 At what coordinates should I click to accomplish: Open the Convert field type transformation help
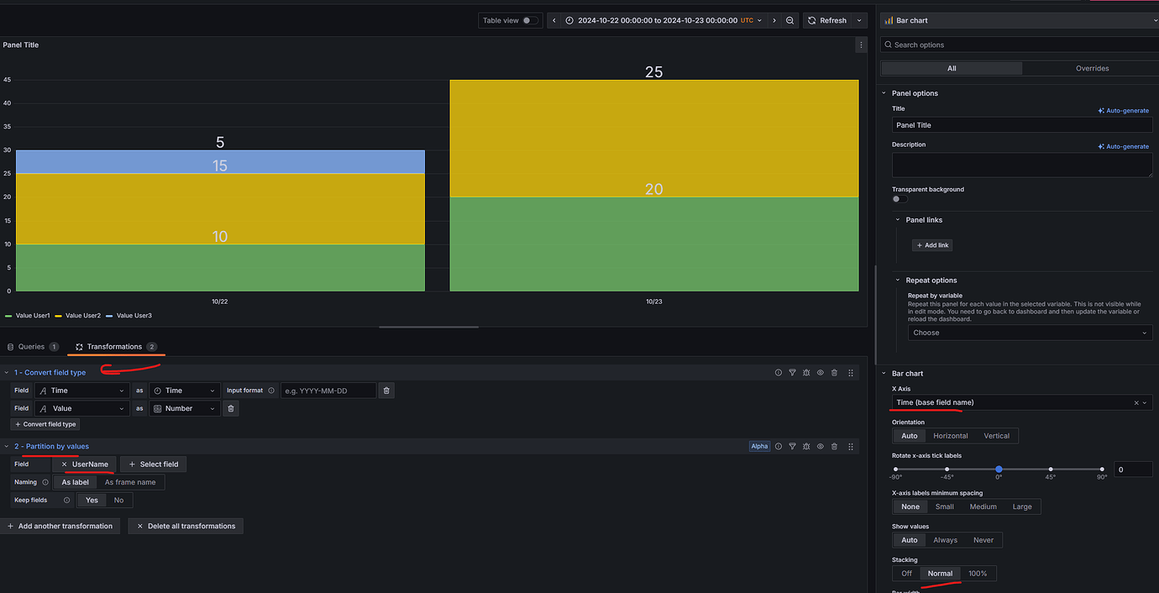pos(778,372)
